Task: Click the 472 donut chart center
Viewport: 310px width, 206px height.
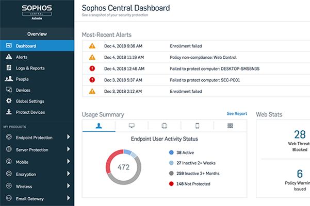Action: [x=123, y=167]
